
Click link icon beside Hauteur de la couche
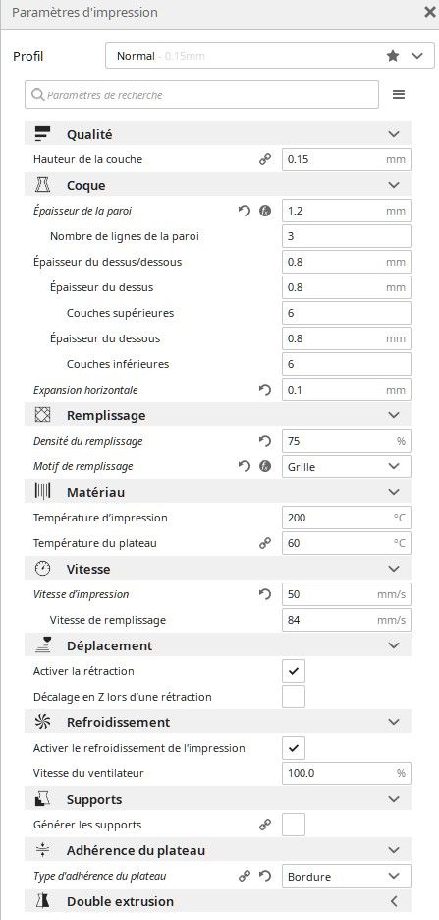click(265, 159)
